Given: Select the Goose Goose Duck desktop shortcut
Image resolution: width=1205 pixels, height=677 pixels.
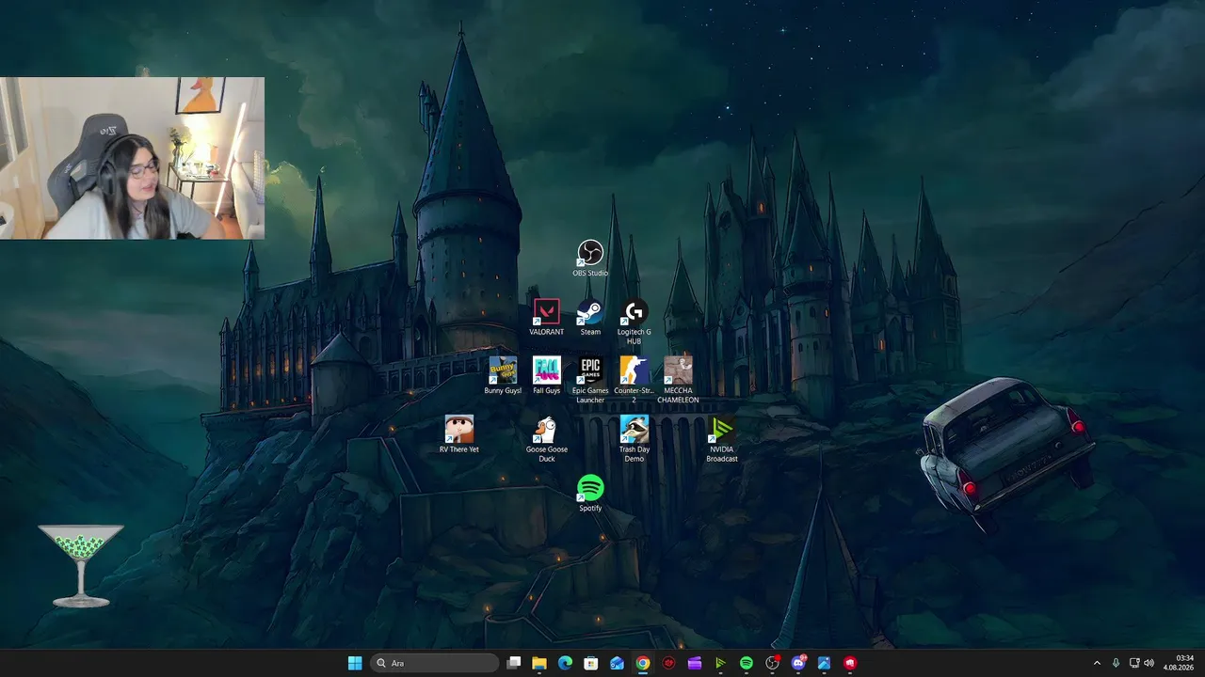Looking at the screenshot, I should (546, 439).
